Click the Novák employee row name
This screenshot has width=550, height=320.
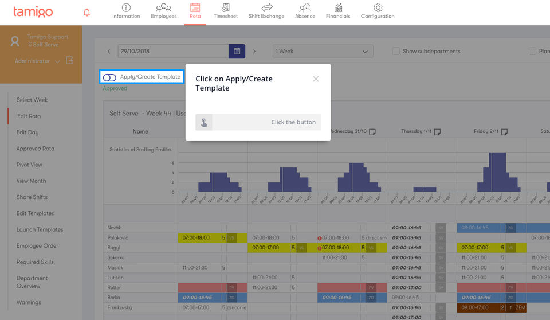point(114,228)
